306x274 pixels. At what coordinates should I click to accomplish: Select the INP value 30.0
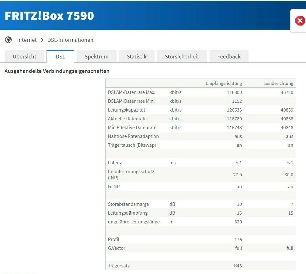pos(289,175)
